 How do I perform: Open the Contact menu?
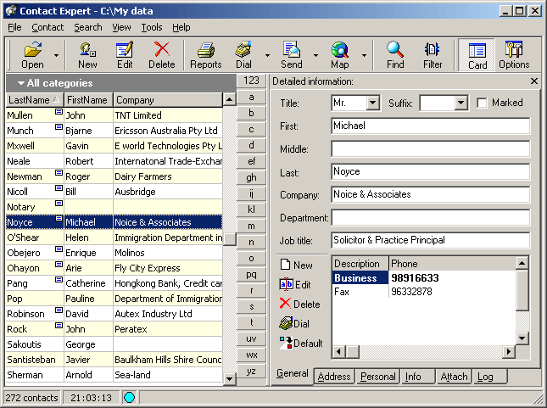47,27
